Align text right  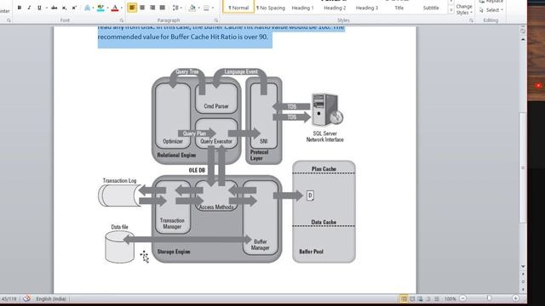(x=152, y=8)
